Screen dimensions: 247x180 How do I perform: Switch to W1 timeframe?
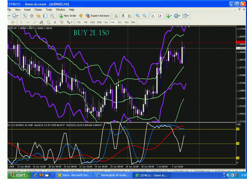point(126,22)
